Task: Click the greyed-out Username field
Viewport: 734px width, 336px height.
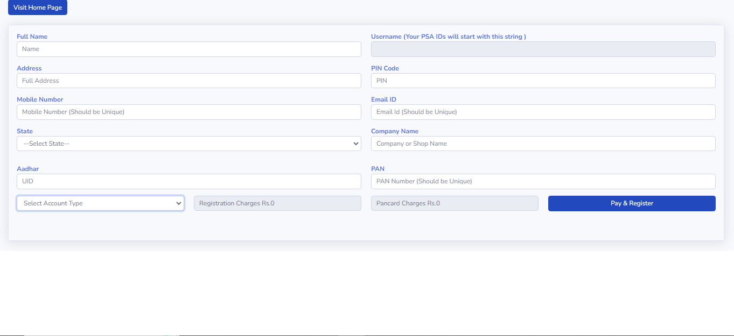Action: [543, 49]
